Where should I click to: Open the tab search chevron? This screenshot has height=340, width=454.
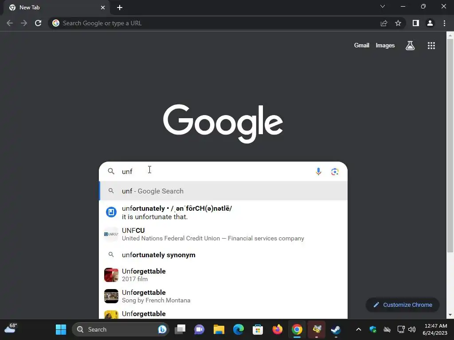pyautogui.click(x=383, y=6)
